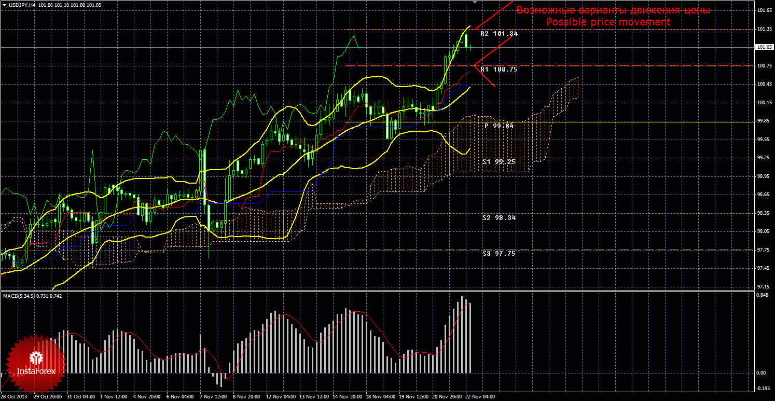Click the S3 97.75 support label
Screen dimensions: 775x401
(x=499, y=254)
